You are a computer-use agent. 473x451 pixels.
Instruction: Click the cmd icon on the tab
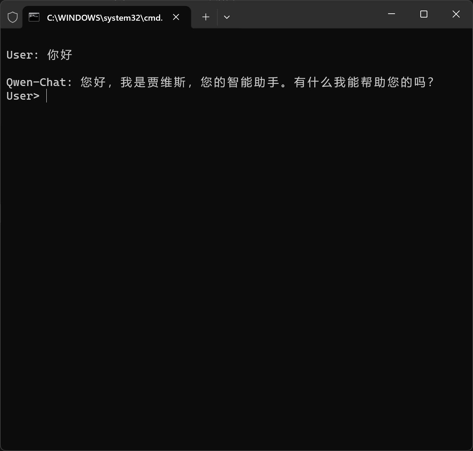pyautogui.click(x=34, y=17)
